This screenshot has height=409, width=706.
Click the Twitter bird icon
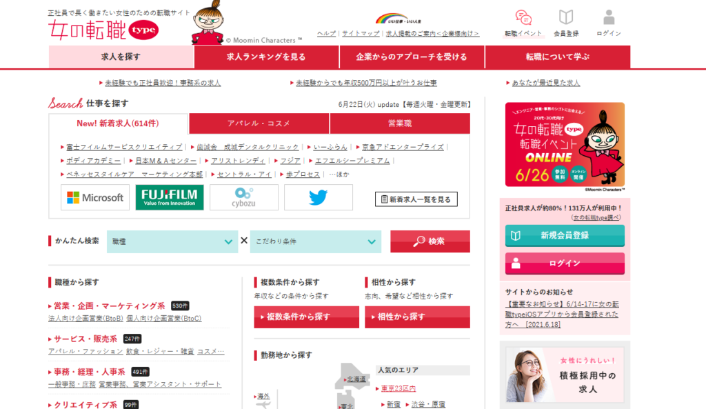pos(318,197)
